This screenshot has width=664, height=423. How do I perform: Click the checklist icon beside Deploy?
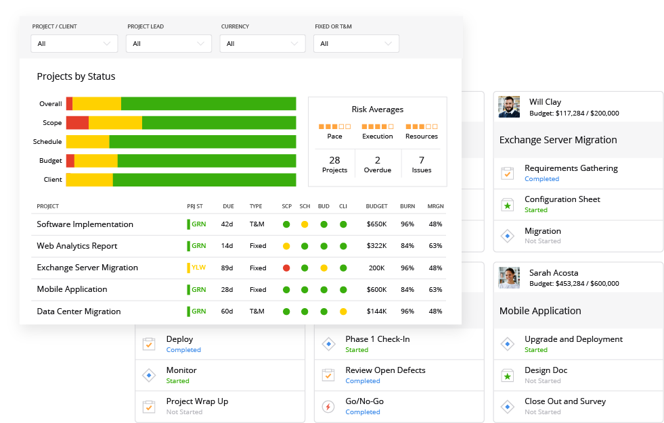(150, 344)
